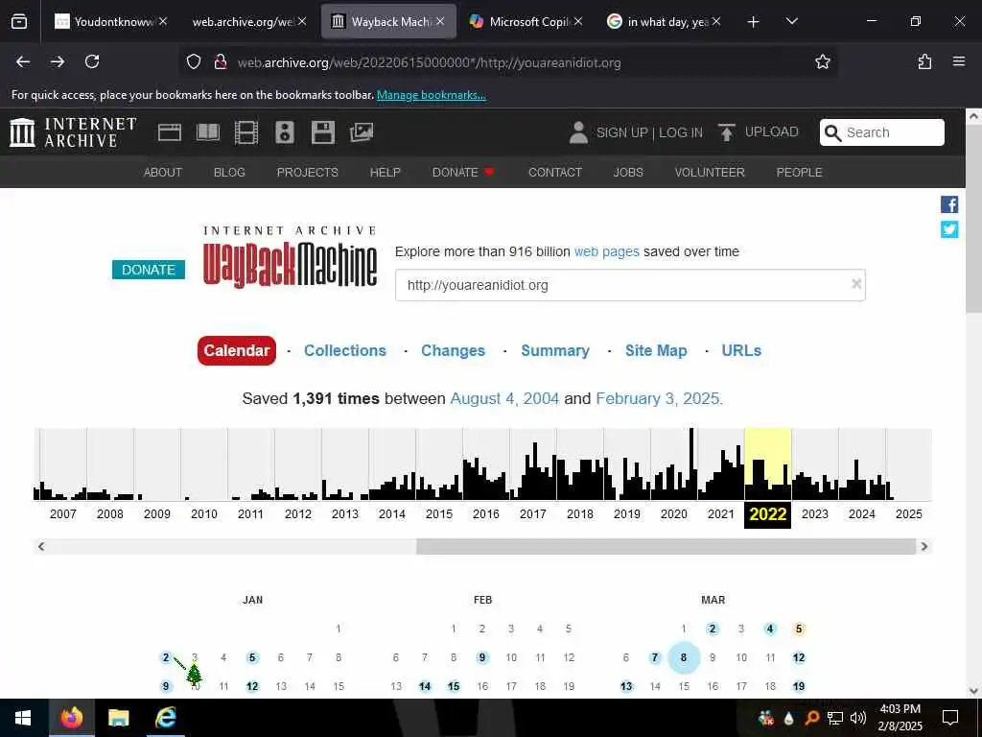982x737 pixels.
Task: Bookmark this page with star icon
Action: [x=822, y=61]
